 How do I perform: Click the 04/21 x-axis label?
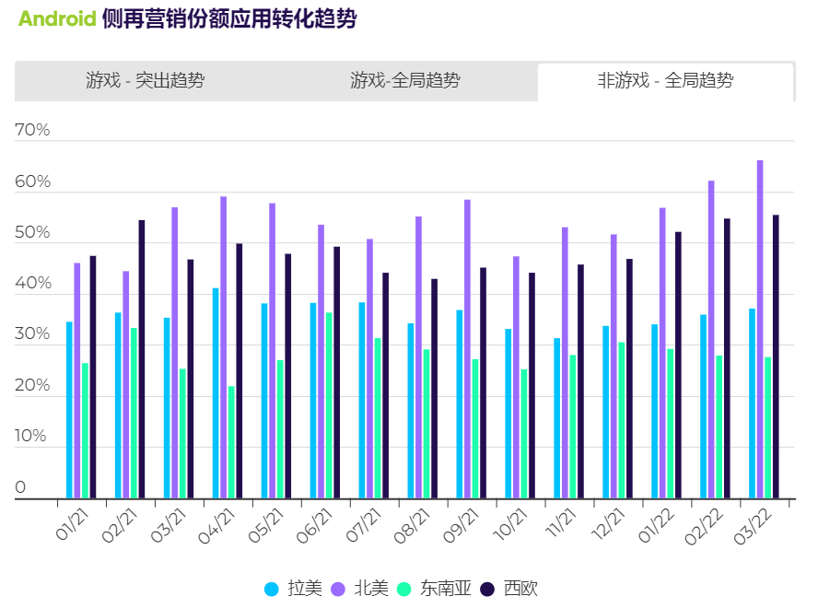(217, 526)
